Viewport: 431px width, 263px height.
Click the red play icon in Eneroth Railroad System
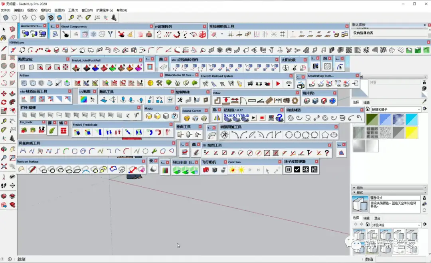(x=278, y=84)
